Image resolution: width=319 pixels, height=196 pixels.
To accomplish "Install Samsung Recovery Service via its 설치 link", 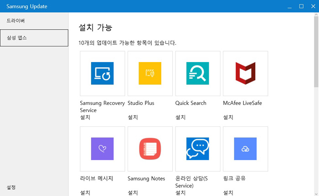I will (x=85, y=117).
